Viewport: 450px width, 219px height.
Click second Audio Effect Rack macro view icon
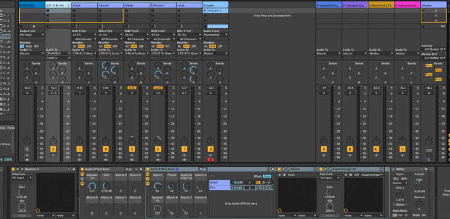click(147, 174)
